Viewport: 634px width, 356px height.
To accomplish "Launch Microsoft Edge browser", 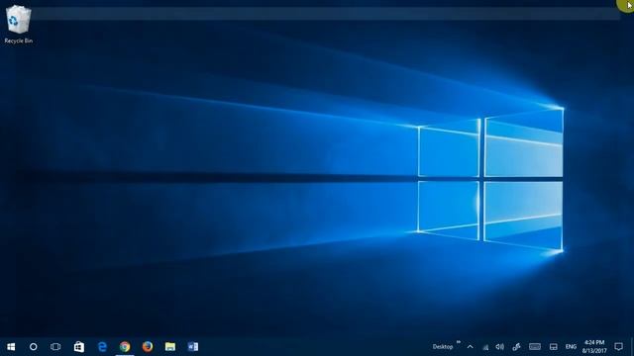I will (x=102, y=347).
